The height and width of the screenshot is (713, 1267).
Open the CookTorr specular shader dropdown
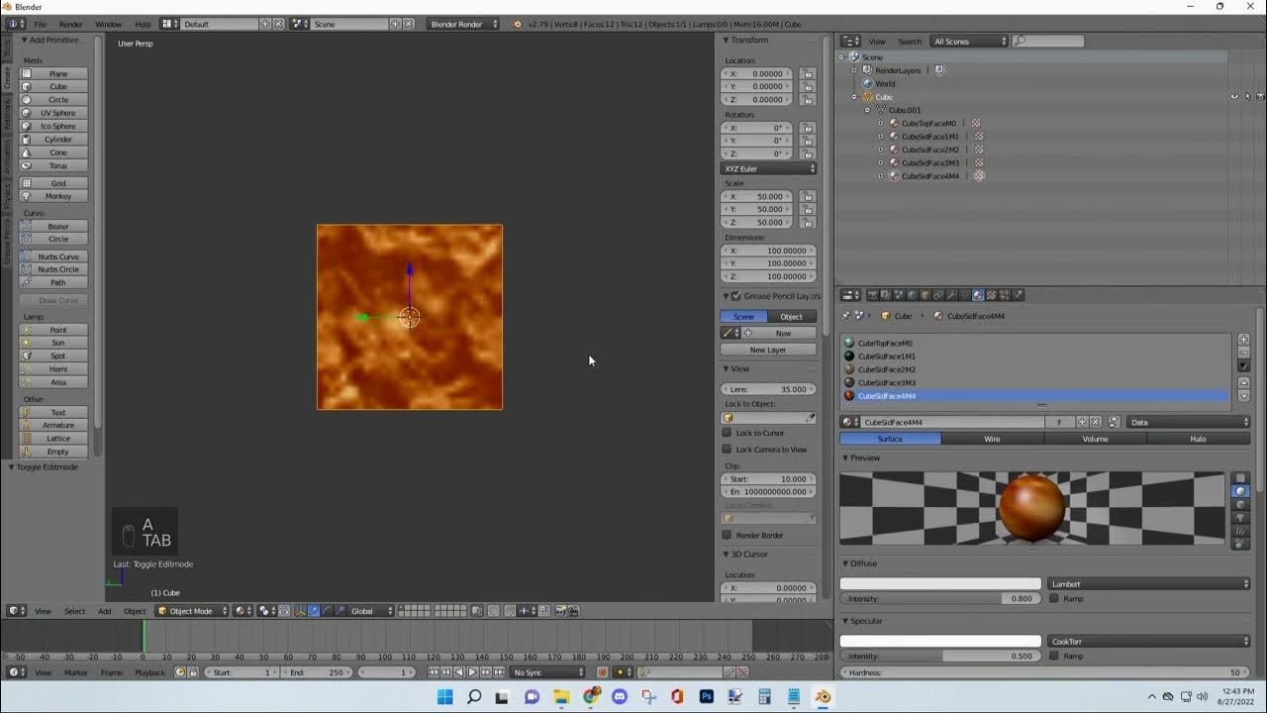(1148, 642)
